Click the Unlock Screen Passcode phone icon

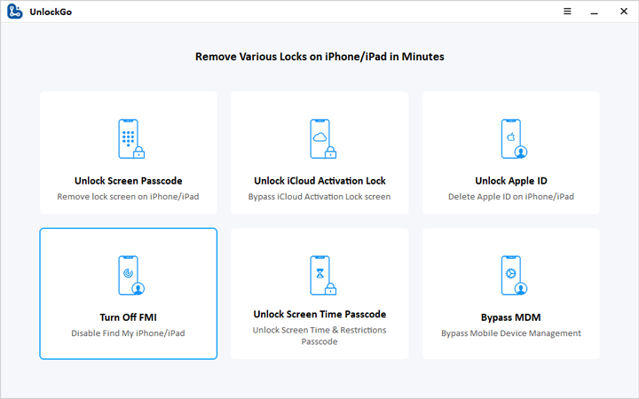point(129,138)
